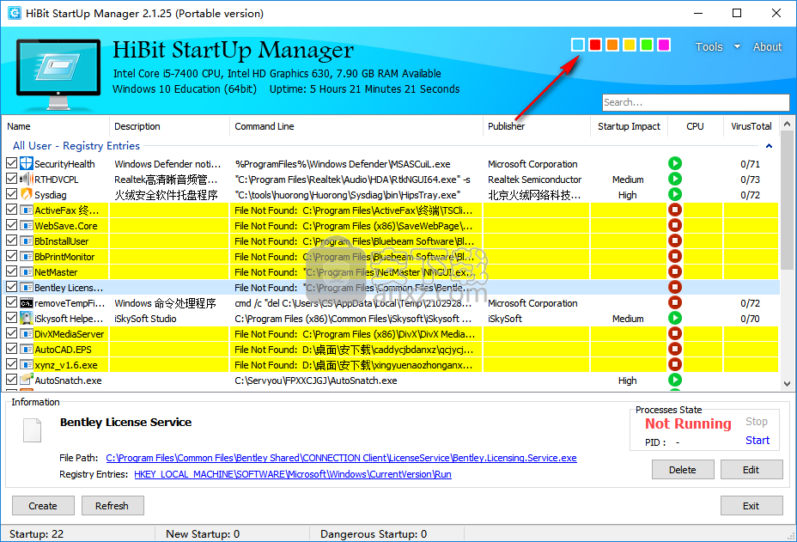Click the Edit button

click(751, 469)
